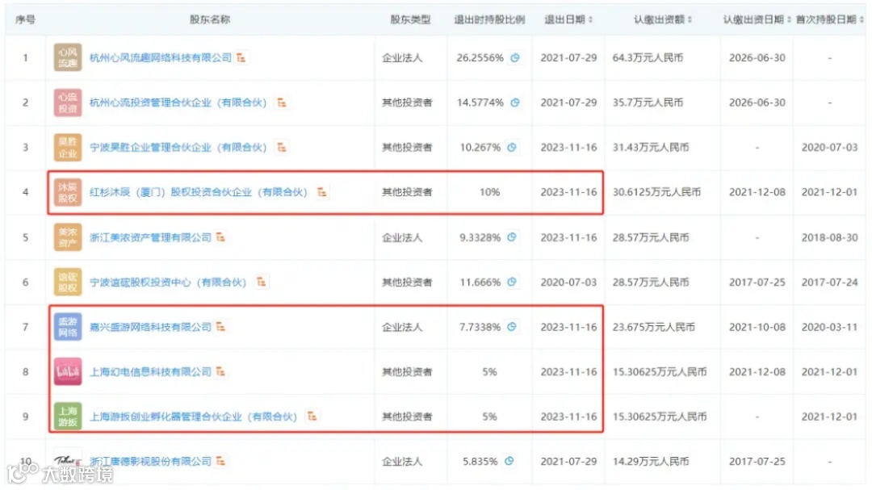The width and height of the screenshot is (872, 490).
Task: Open the equity structure icon beside 红杉沐辰（厦门）股权投资合伙企业
Action: (322, 192)
